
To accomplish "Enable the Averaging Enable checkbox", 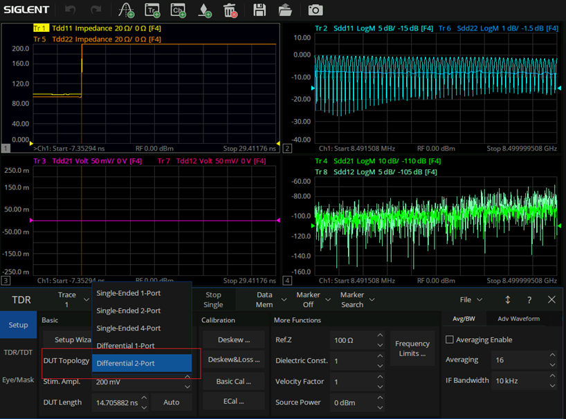I will click(449, 339).
